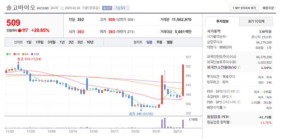Click the tall red candle on the latest day
281x139 pixels.
pos(183,80)
